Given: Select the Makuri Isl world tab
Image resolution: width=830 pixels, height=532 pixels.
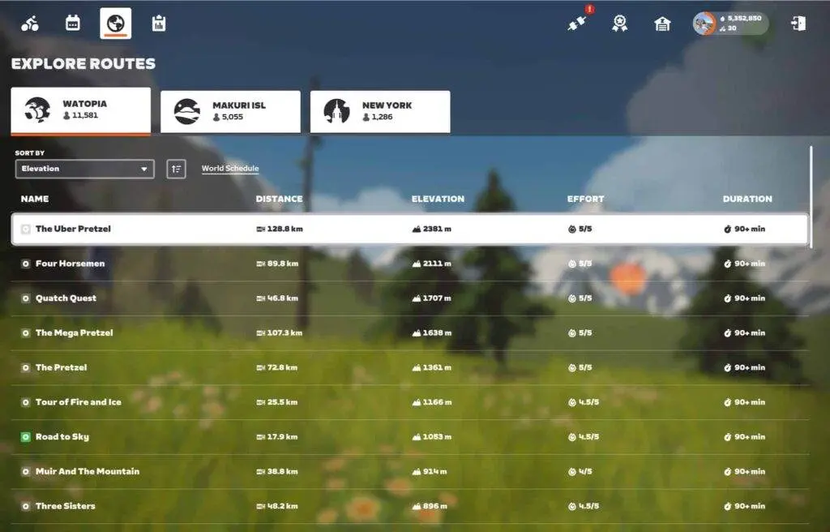Looking at the screenshot, I should [x=230, y=112].
